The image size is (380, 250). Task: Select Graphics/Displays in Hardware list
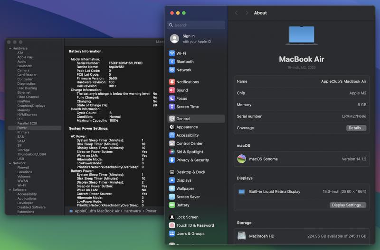point(31,106)
